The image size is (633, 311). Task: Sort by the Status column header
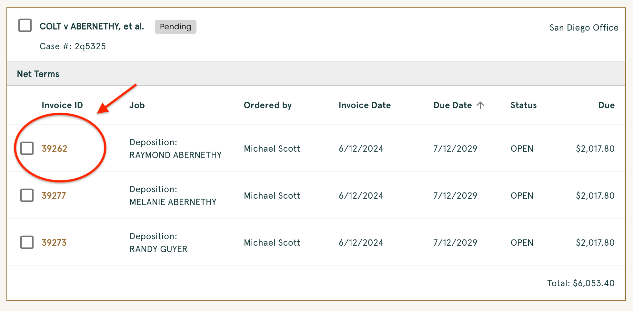[523, 105]
